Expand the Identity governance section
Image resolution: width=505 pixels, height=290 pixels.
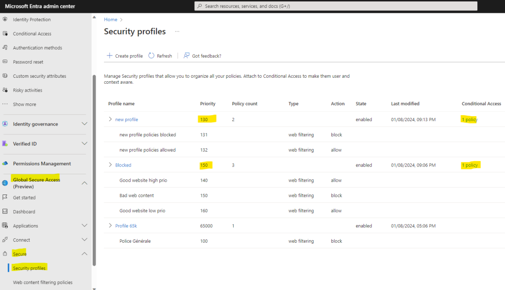[84, 124]
